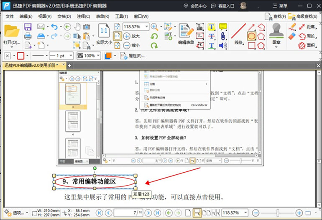Click the email envelope icon
The height and width of the screenshot is (220, 322).
(41, 27)
